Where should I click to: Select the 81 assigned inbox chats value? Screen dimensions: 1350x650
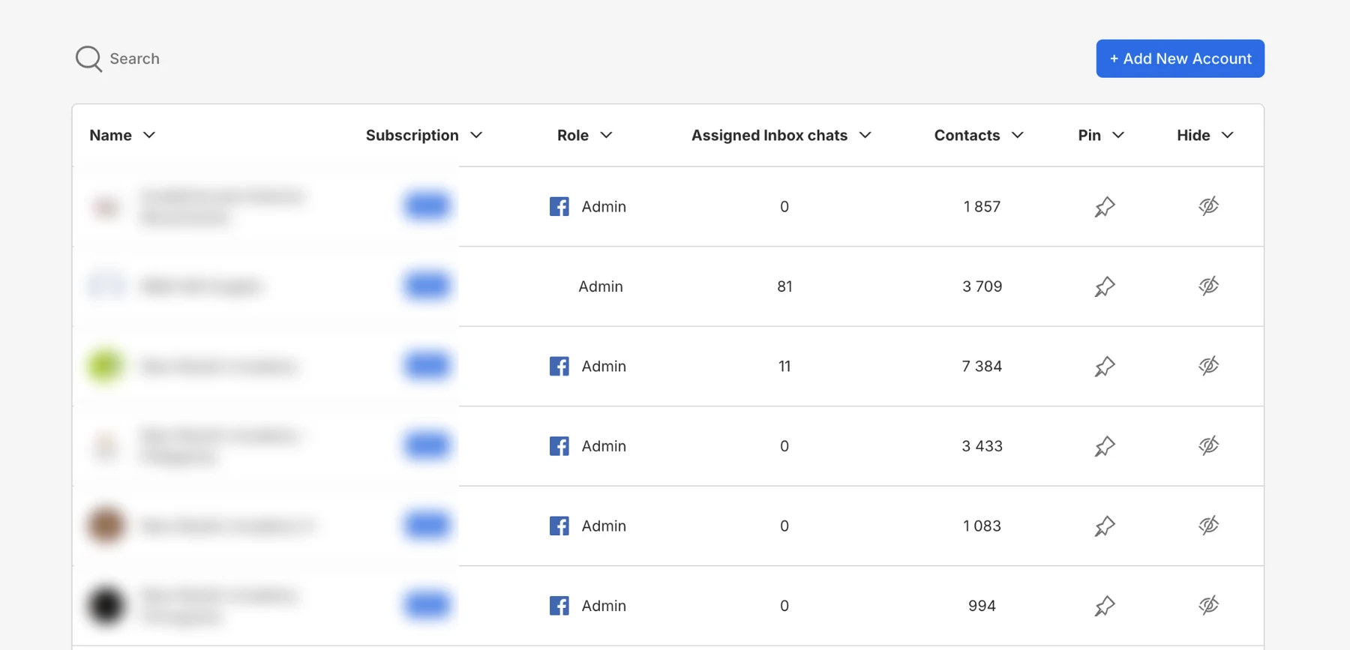tap(784, 286)
